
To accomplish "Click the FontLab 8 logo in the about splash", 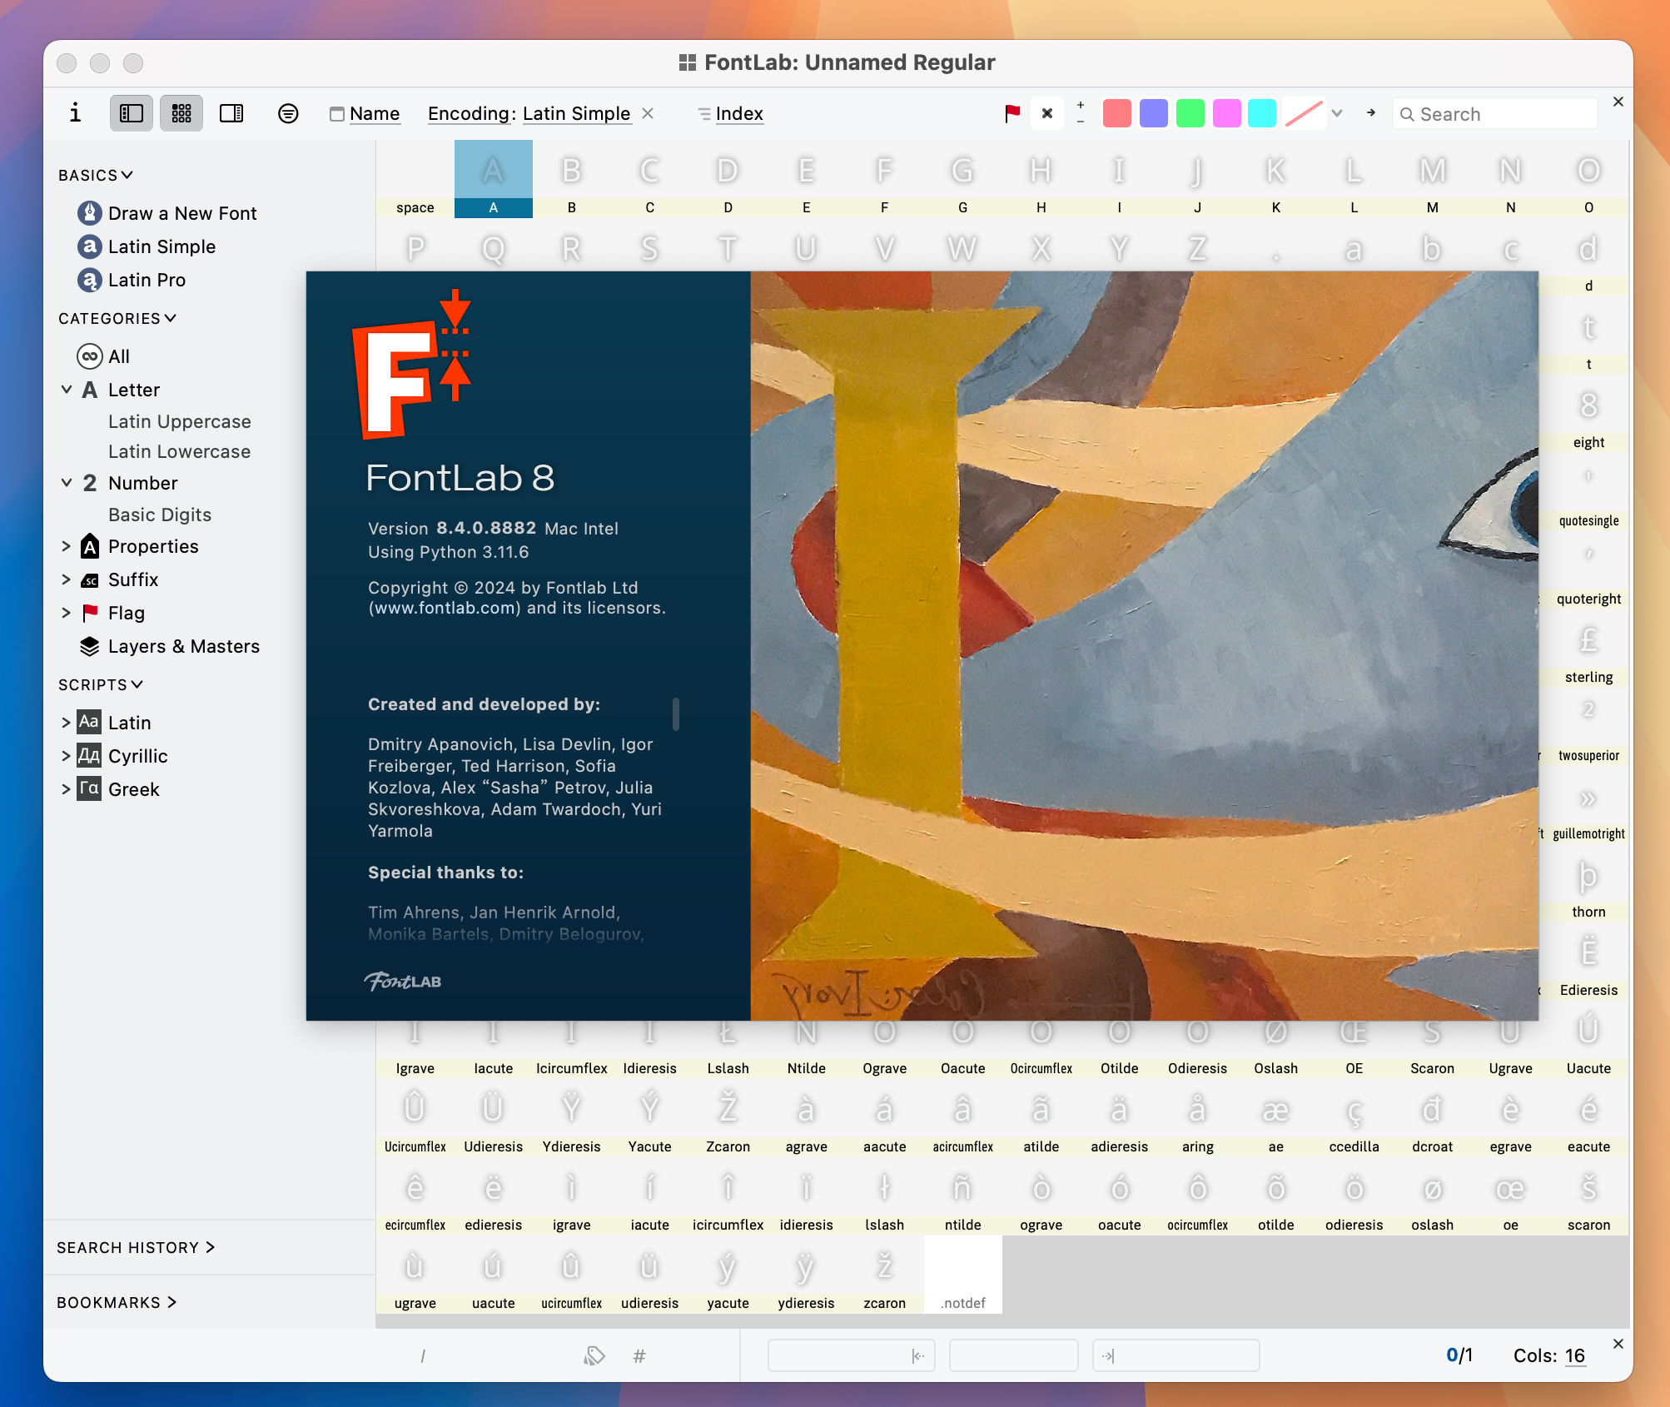I will [413, 365].
